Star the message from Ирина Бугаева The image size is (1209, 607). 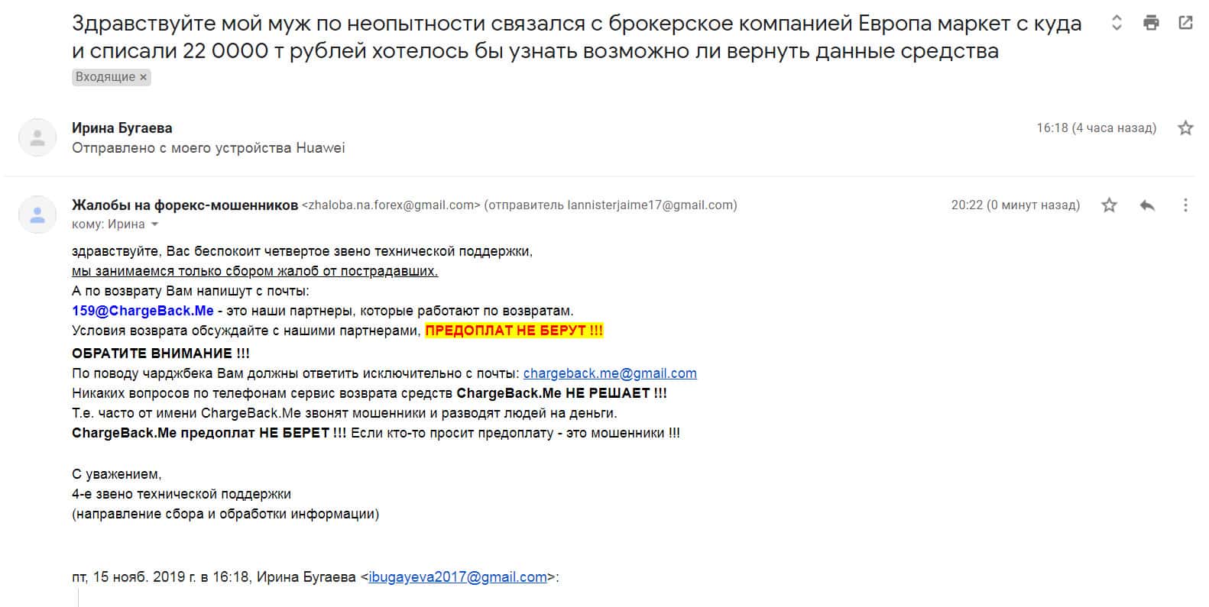pyautogui.click(x=1185, y=128)
